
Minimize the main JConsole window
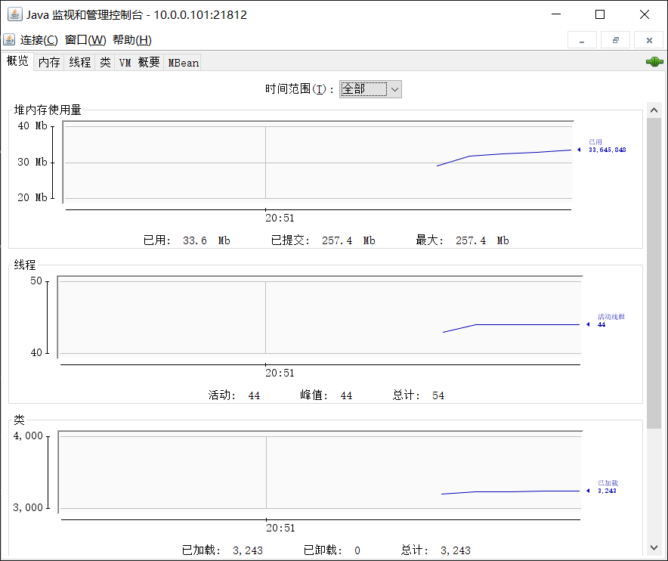pyautogui.click(x=556, y=14)
